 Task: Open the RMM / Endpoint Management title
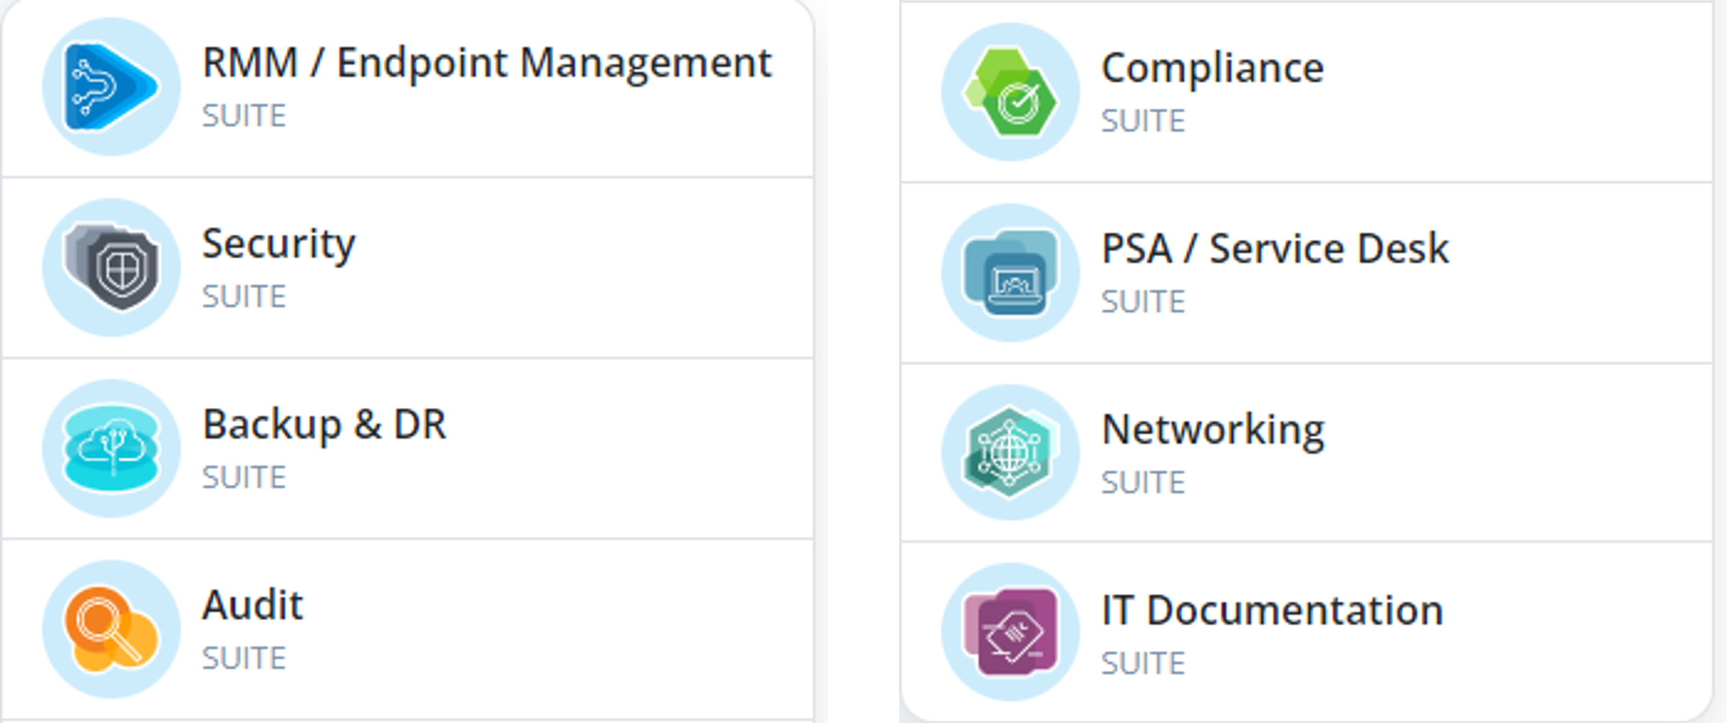tap(487, 63)
